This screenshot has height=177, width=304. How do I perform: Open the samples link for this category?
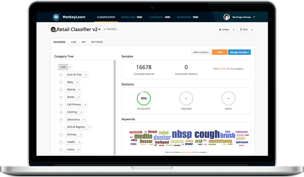click(223, 69)
